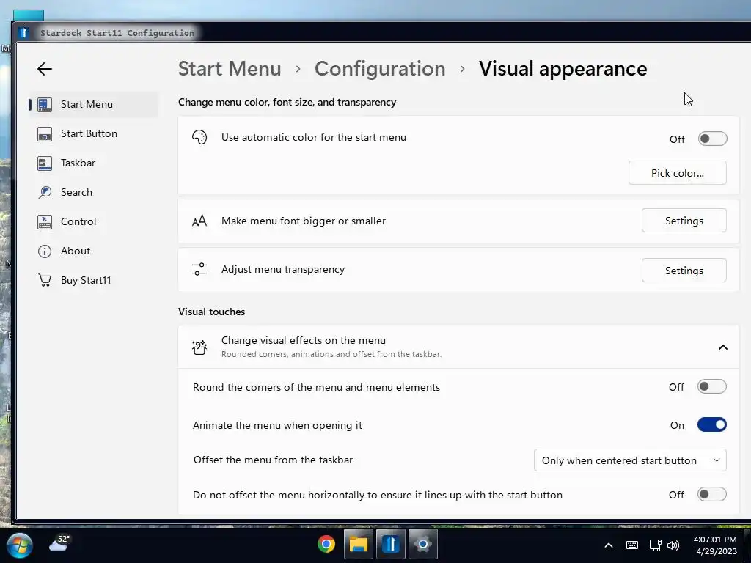This screenshot has width=751, height=563.
Task: Click the Visual touches heading
Action: [x=212, y=312]
